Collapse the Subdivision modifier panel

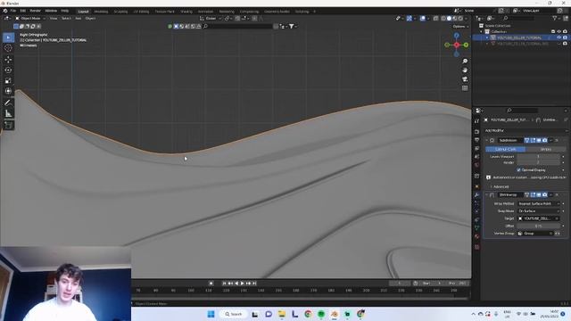click(487, 140)
